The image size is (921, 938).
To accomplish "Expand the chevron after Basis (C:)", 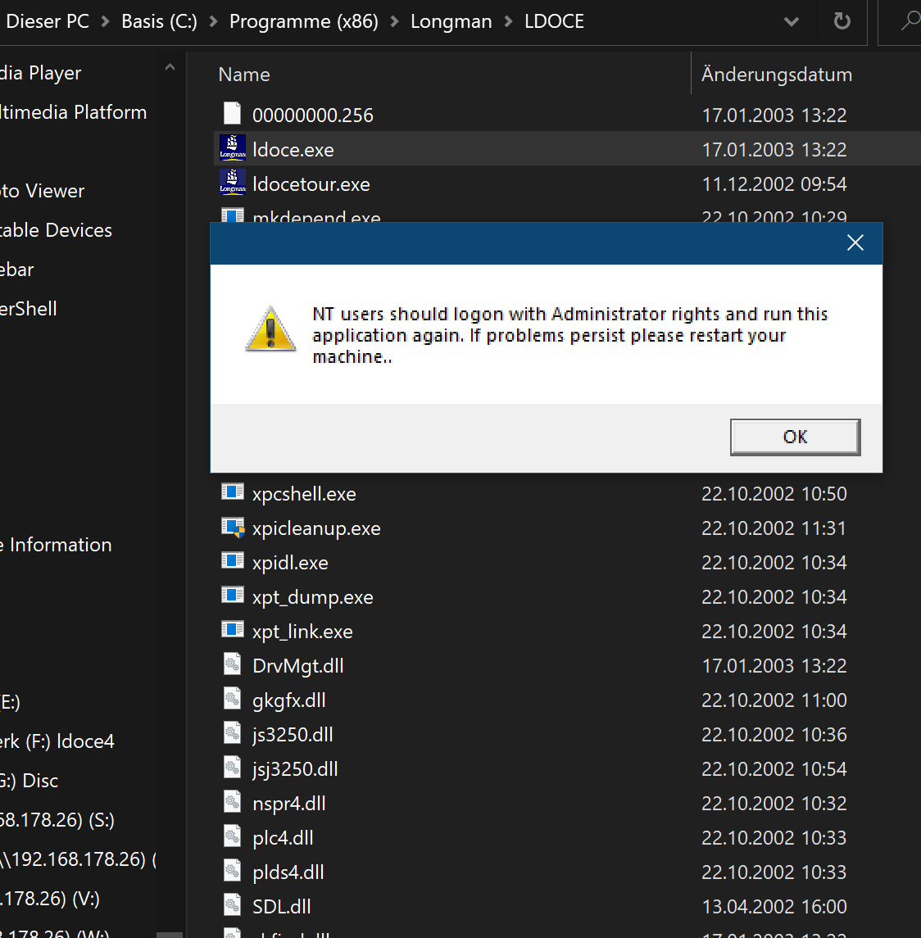I will 213,22.
